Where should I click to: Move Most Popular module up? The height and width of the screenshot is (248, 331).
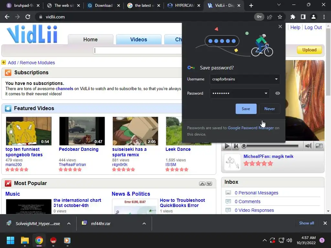click(202, 184)
